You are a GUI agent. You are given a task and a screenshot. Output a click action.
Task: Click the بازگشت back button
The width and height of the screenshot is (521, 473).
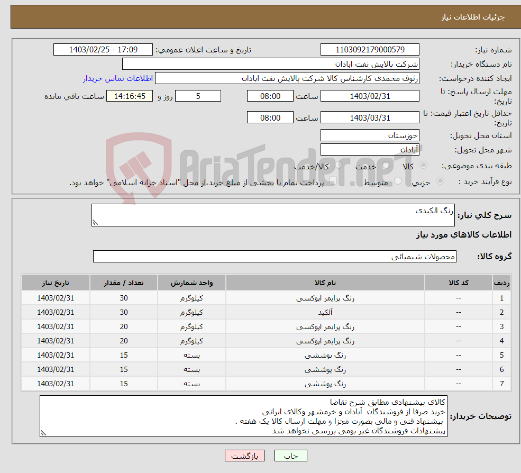244,456
